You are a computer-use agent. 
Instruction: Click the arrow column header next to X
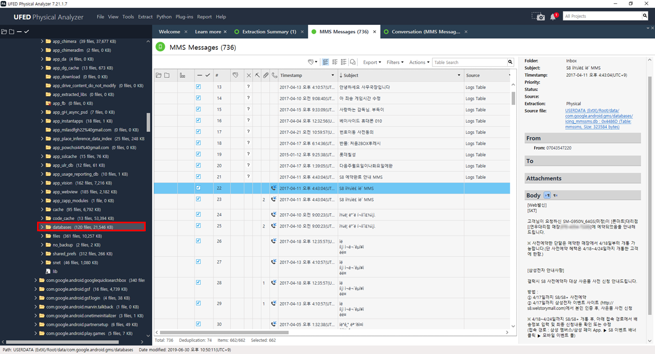click(x=257, y=76)
